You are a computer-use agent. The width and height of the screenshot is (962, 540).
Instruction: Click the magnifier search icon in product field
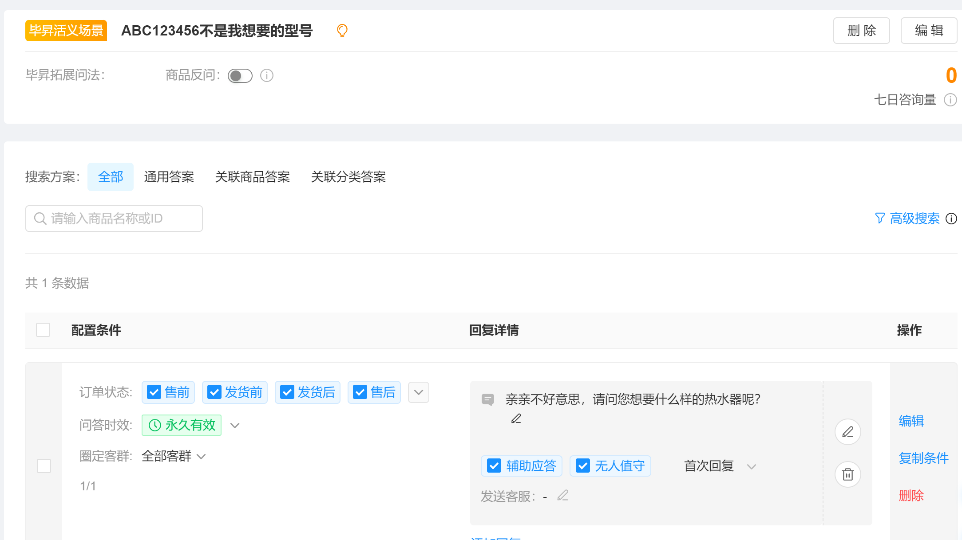point(40,219)
